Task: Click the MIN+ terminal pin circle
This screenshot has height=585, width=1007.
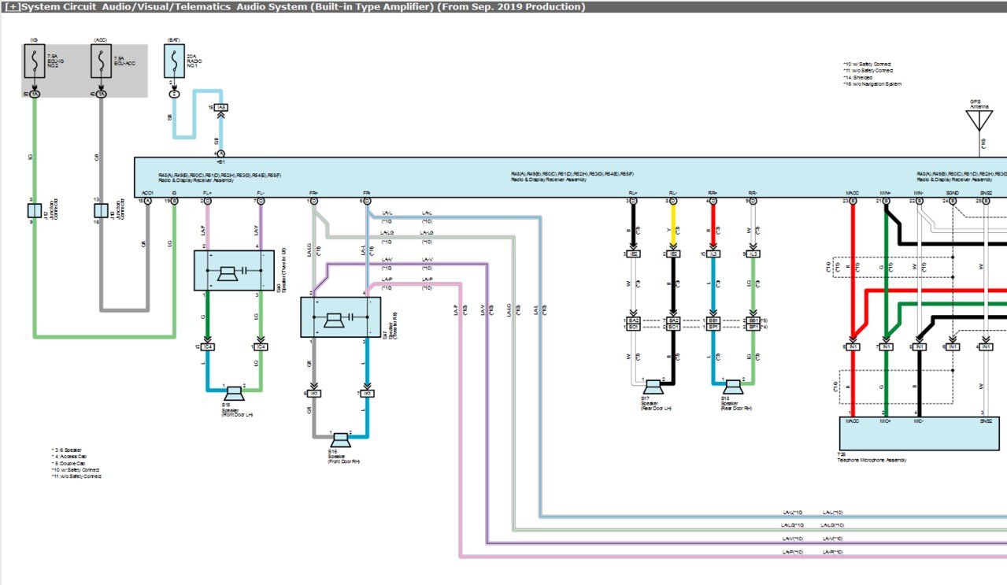Action: (x=887, y=202)
